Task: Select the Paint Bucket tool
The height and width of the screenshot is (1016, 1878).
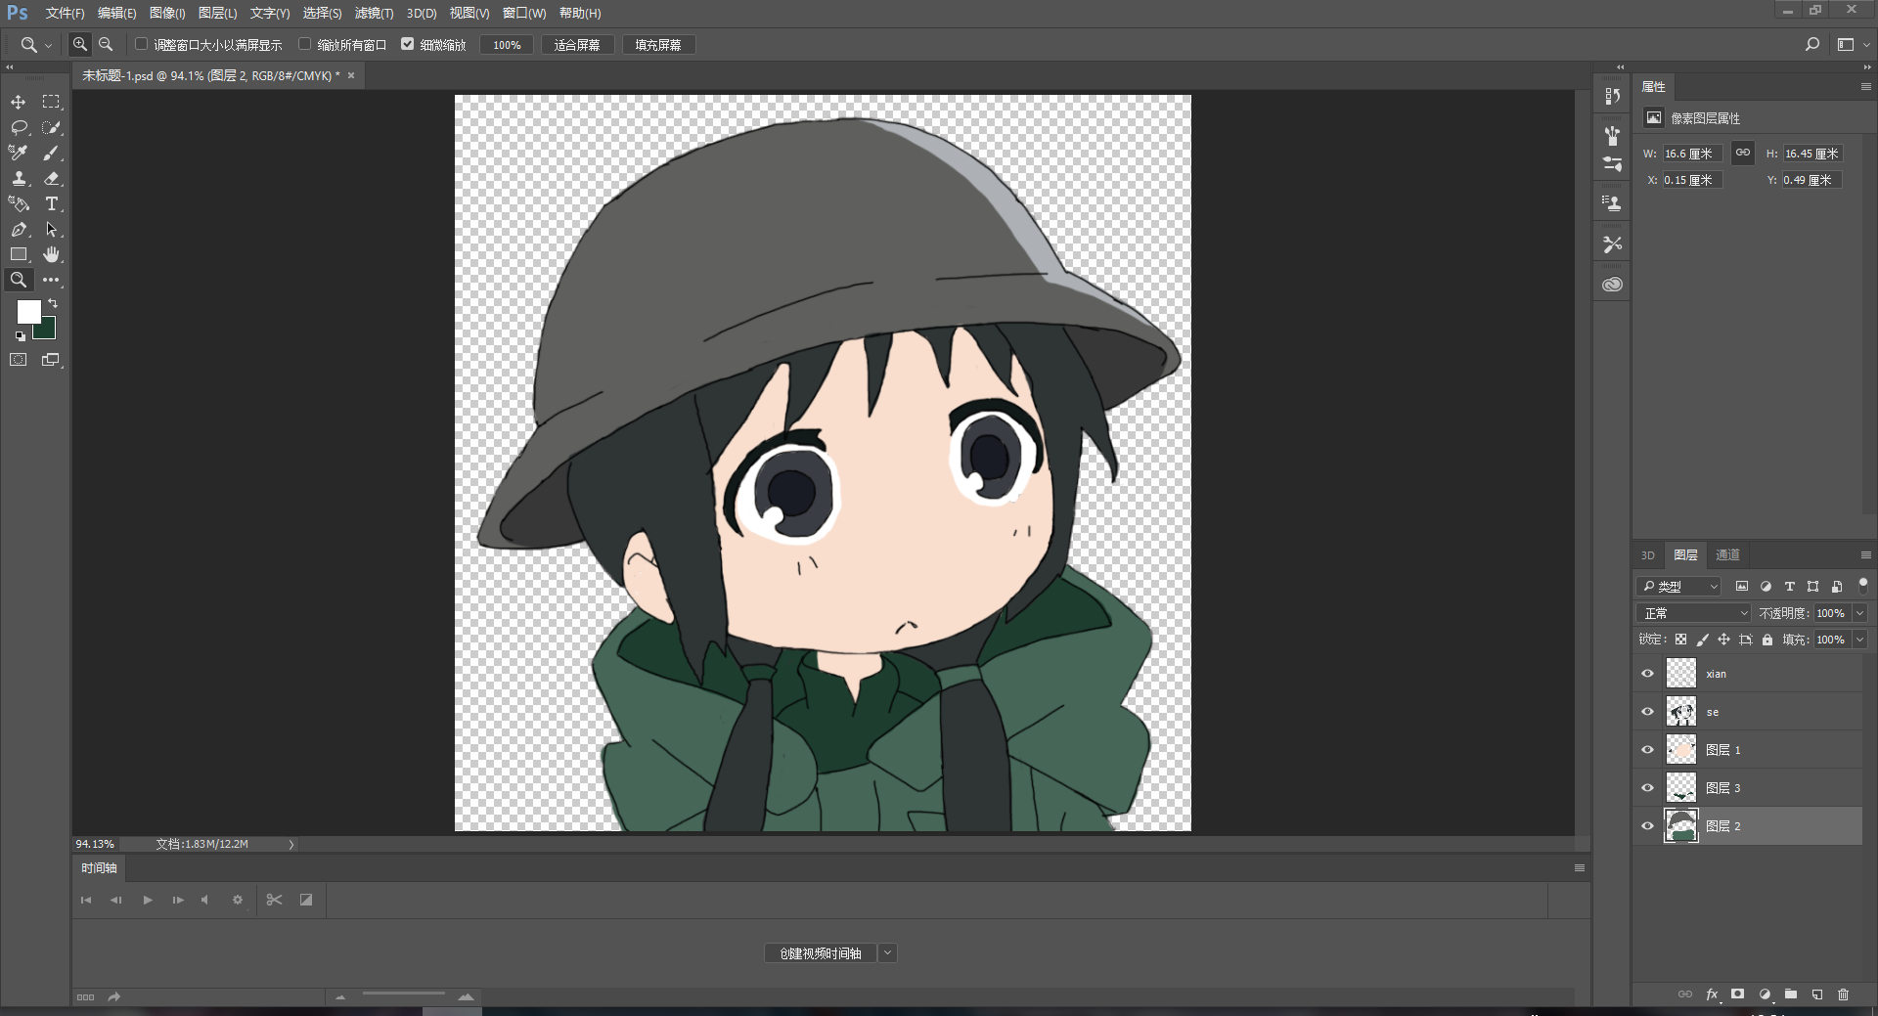Action: pos(19,203)
